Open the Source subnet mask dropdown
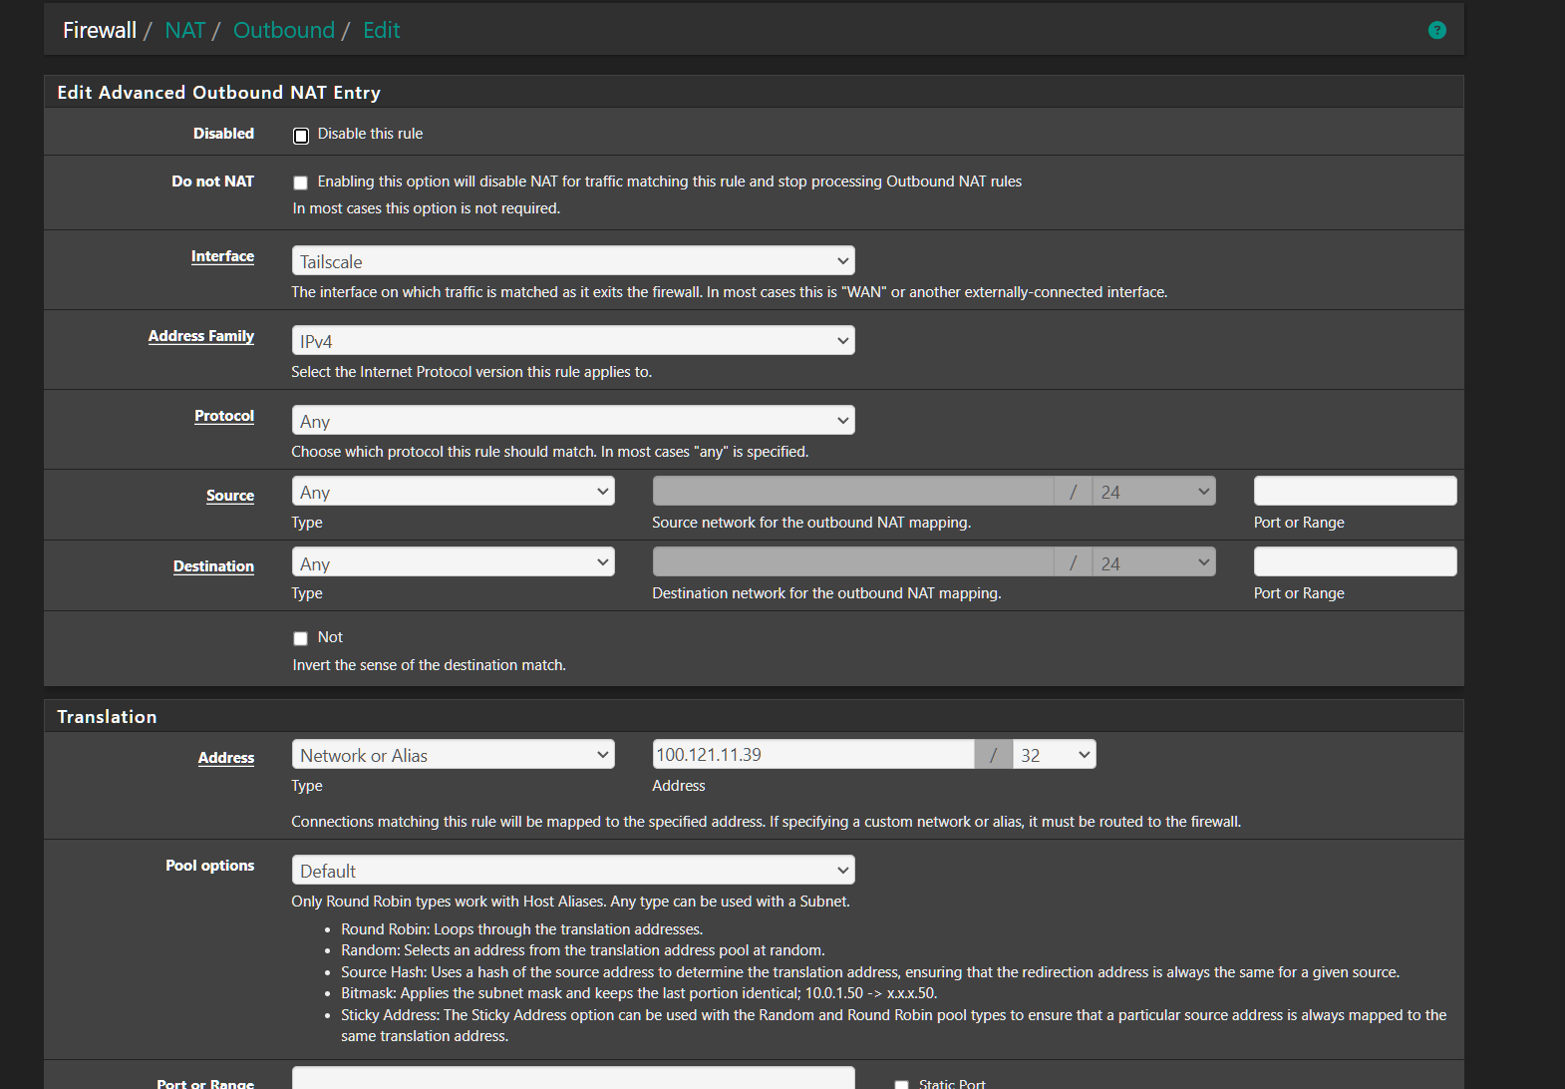The image size is (1565, 1089). coord(1154,492)
